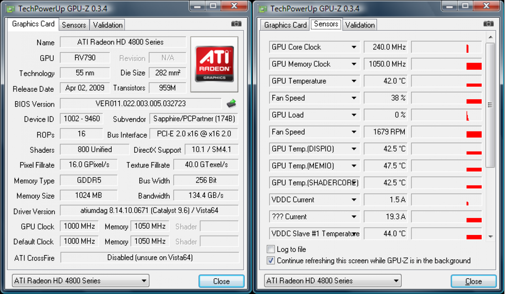Click the ATI Radeon Graphics logo

(214, 64)
